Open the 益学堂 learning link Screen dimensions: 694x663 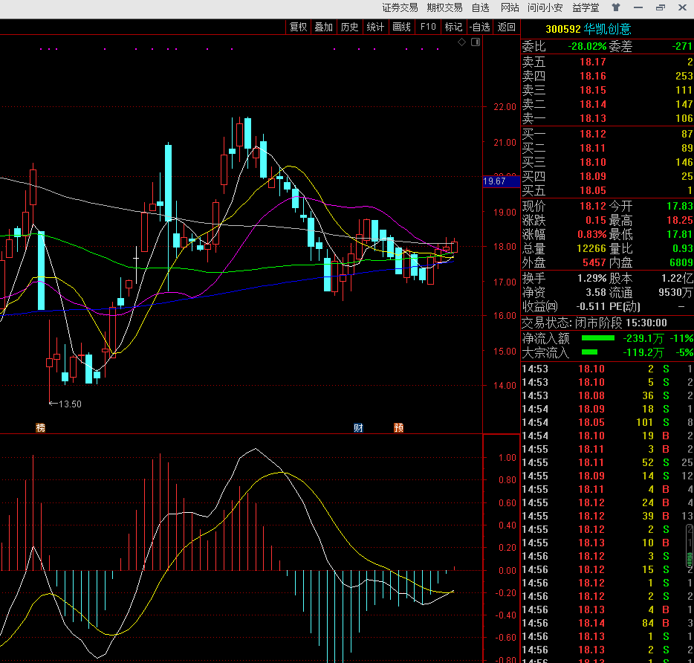[586, 8]
